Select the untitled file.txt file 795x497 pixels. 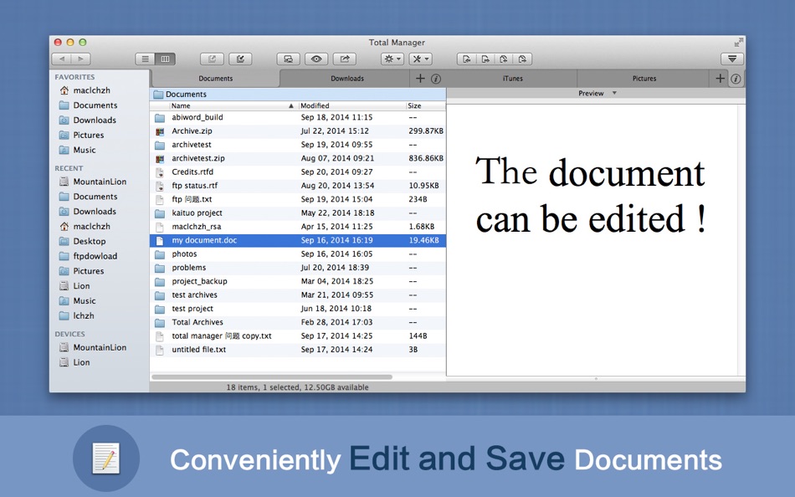click(298, 351)
